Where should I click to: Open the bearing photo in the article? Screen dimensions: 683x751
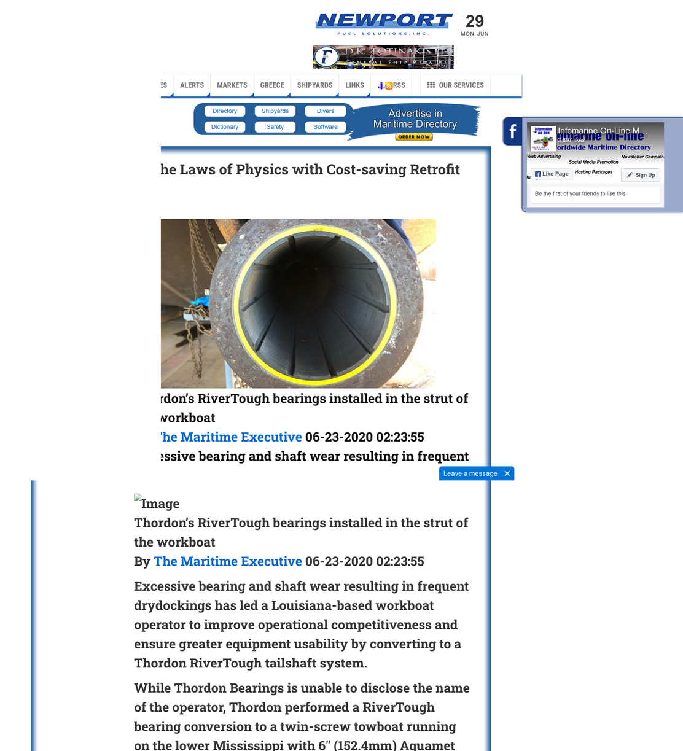click(x=299, y=303)
